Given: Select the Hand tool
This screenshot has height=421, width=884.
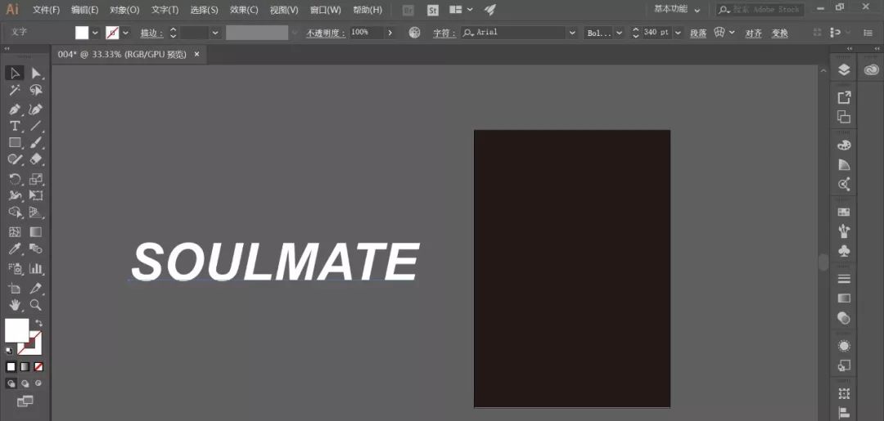Looking at the screenshot, I should click(15, 305).
